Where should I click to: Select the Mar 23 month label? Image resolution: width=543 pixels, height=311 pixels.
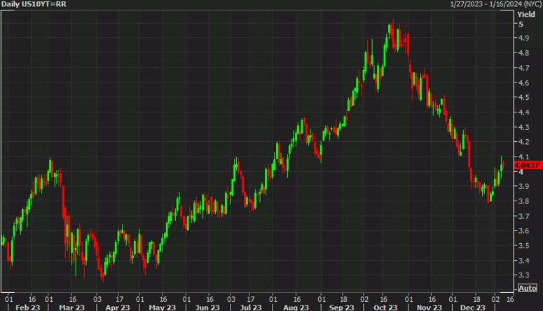pos(71,308)
